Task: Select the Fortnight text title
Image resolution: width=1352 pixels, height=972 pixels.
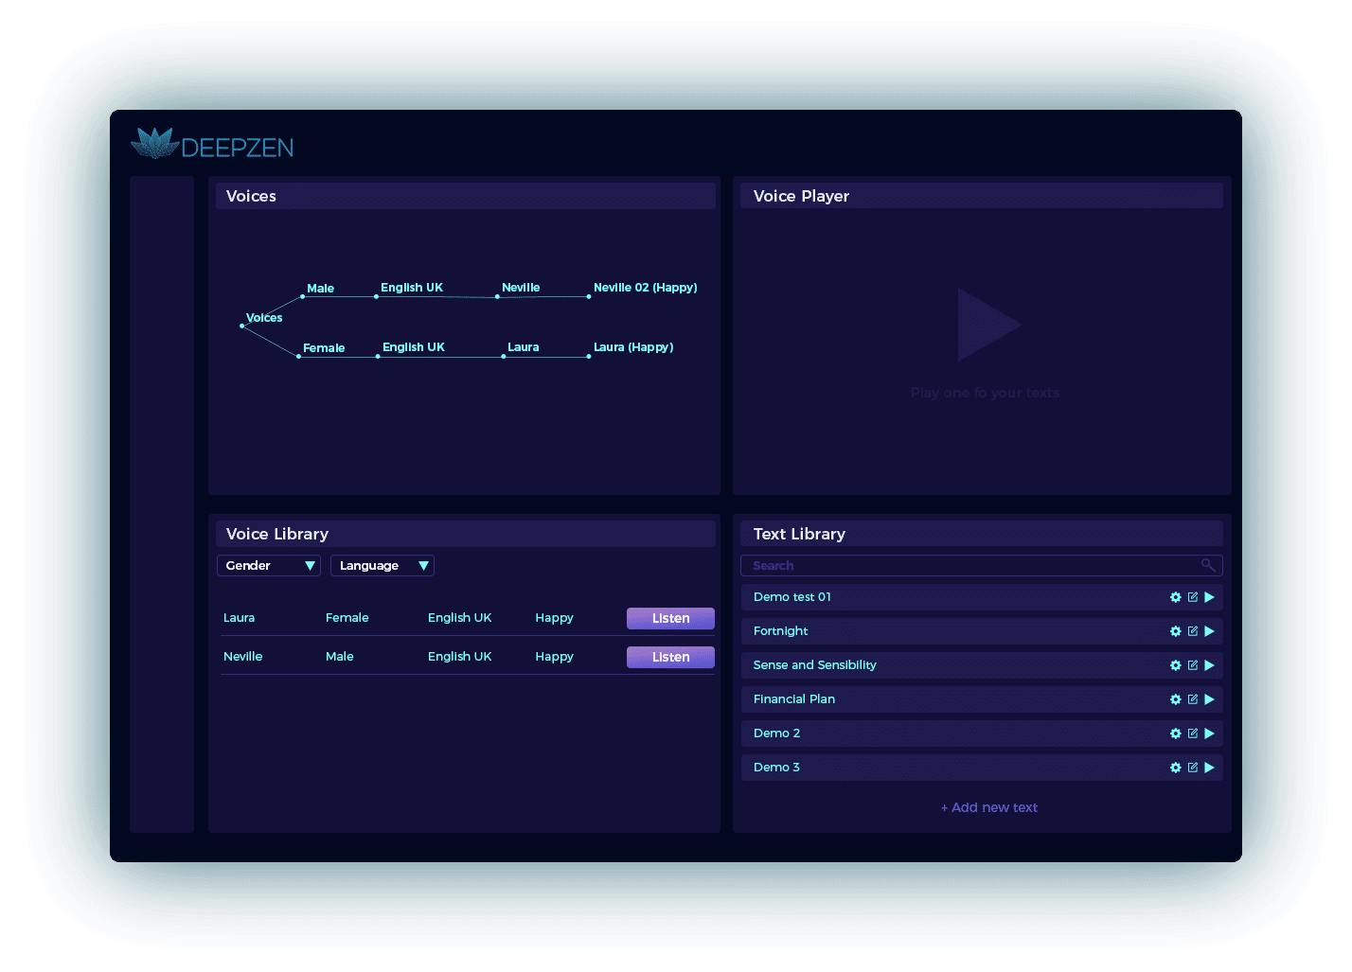Action: pos(781,631)
